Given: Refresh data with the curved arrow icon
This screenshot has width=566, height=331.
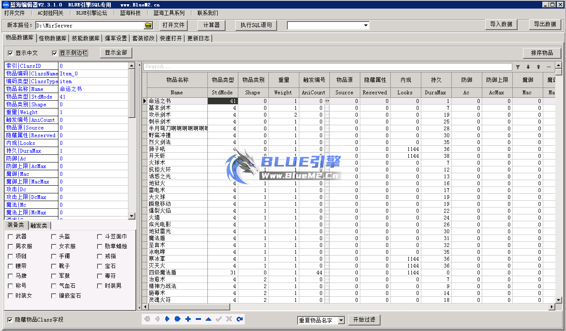Looking at the screenshot, I should click(240, 319).
